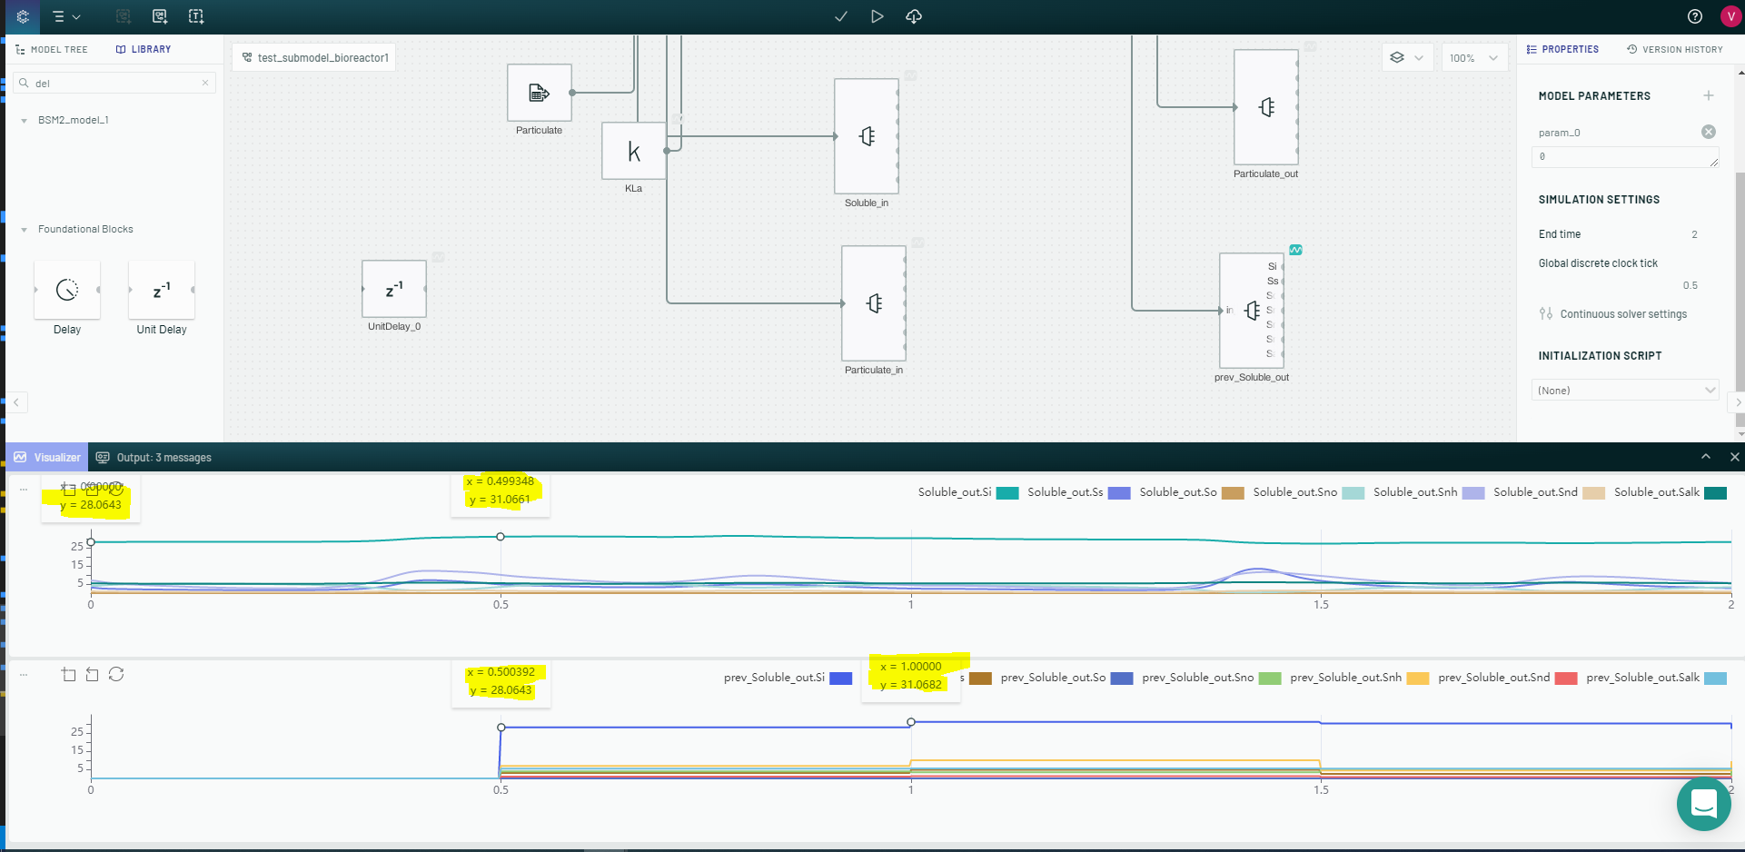Screen dimensions: 1745x852
Task: Switch to the Properties tab
Action: pyautogui.click(x=1562, y=50)
